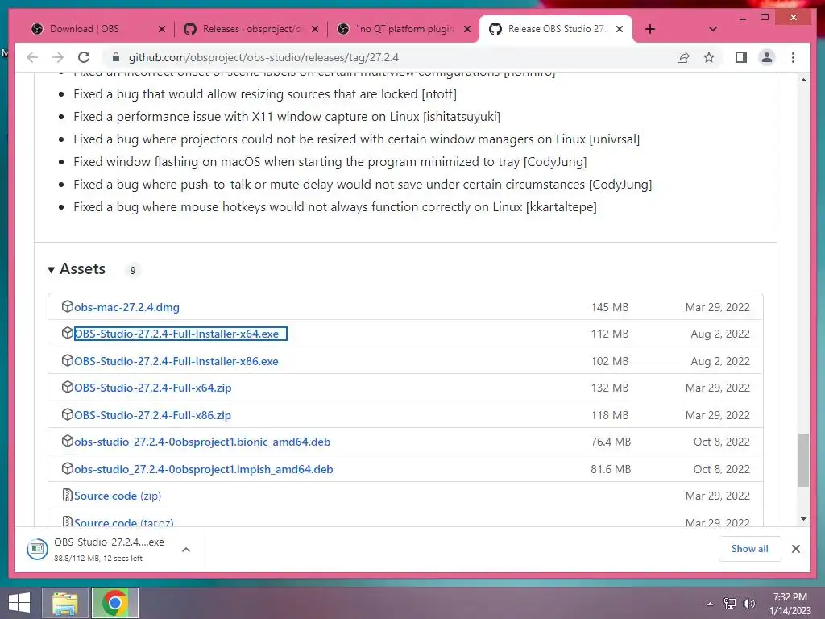Download the bionic_amd64.deb package
This screenshot has height=619, width=825.
(x=202, y=442)
